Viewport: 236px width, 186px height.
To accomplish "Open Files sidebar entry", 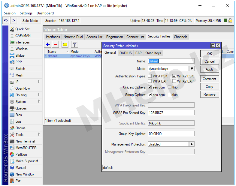I will [x=26, y=115].
